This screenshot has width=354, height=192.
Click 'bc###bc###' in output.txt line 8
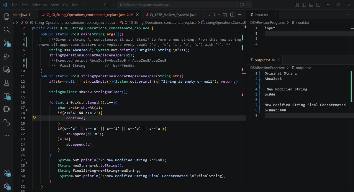[275, 110]
